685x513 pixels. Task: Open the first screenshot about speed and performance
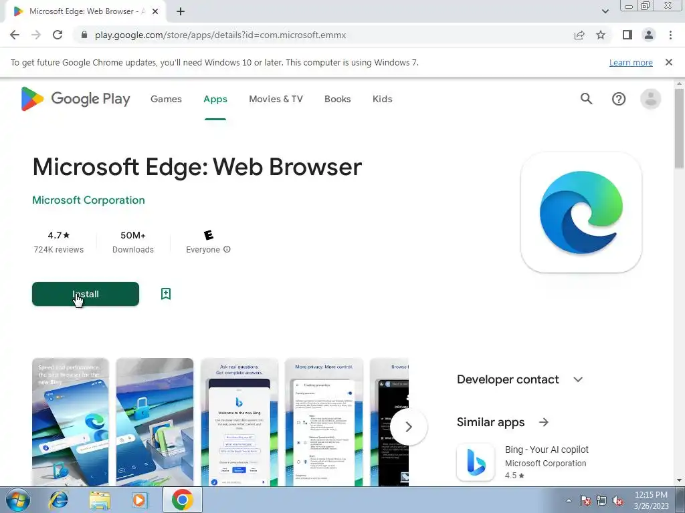[70, 422]
